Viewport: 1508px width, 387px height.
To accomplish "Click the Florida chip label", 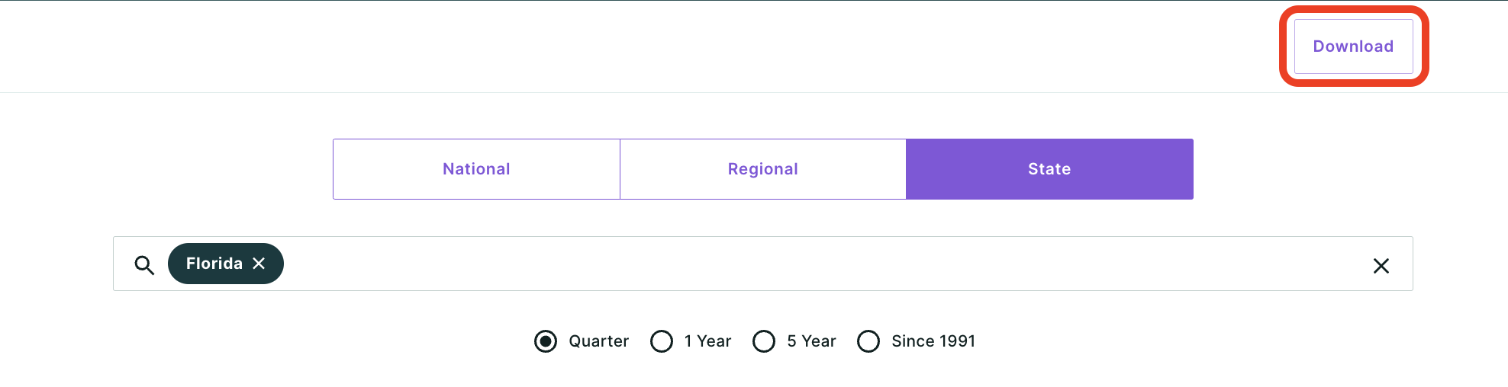I will [214, 264].
